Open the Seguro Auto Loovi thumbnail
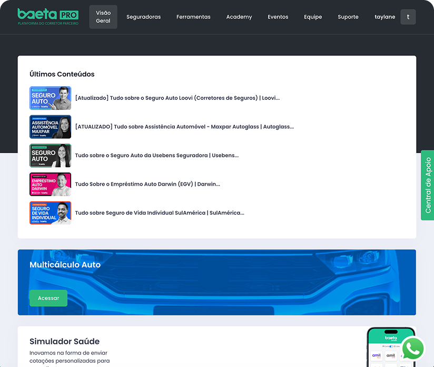The height and width of the screenshot is (367, 434). point(51,98)
